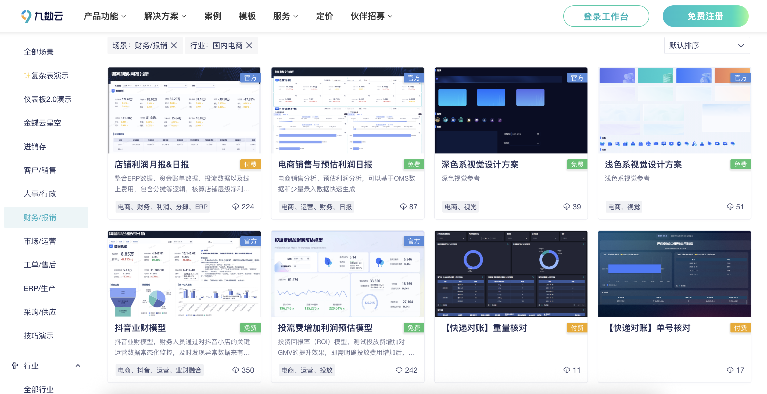Remove the 行业：国内电商 filter chip
The width and height of the screenshot is (767, 394).
249,45
